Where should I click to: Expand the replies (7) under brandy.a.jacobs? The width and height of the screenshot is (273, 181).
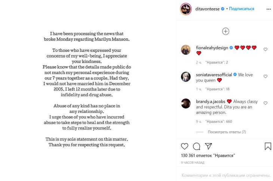[x=227, y=132]
